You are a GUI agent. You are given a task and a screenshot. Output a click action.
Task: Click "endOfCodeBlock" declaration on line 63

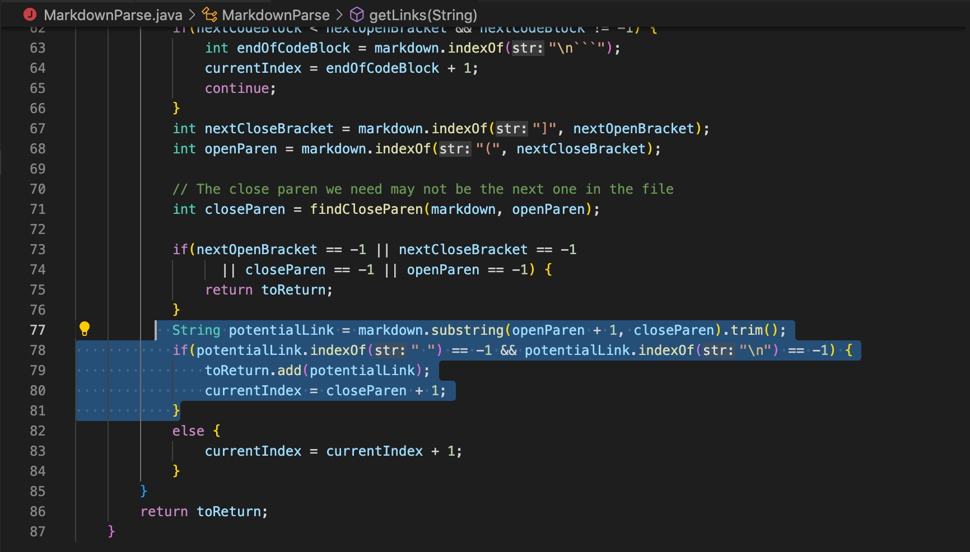[293, 48]
